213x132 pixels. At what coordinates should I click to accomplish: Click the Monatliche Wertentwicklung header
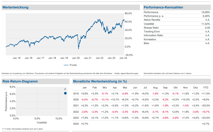(x=100, y=81)
